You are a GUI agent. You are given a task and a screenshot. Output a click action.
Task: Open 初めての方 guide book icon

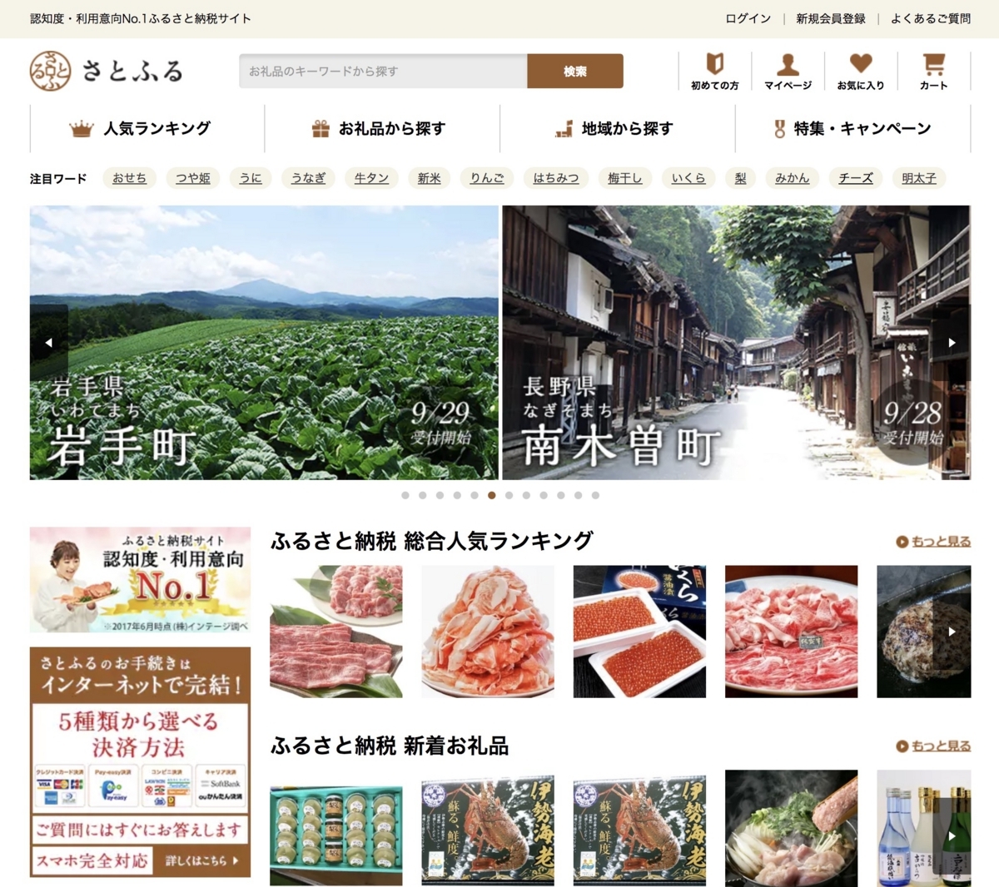tap(714, 62)
